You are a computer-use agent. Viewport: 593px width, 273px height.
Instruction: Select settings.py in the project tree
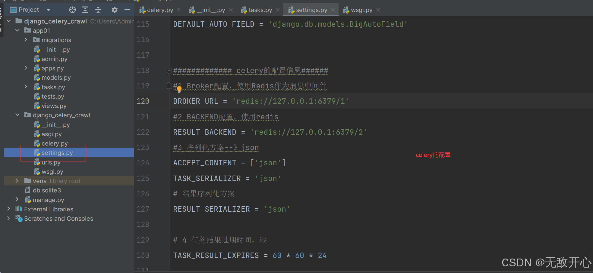click(57, 153)
